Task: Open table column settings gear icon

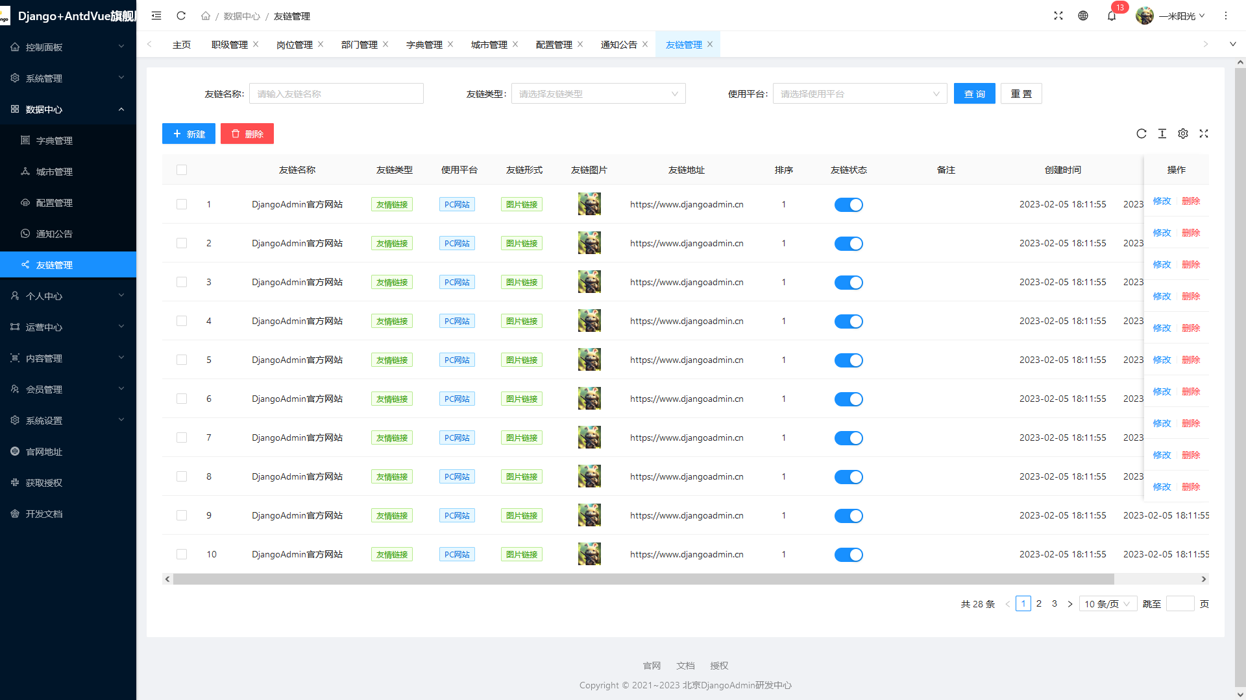Action: coord(1183,134)
